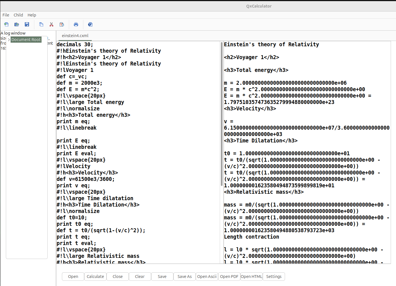This screenshot has width=396, height=286.
Task: Click the Copy icon in toolbar
Action: pos(41,25)
